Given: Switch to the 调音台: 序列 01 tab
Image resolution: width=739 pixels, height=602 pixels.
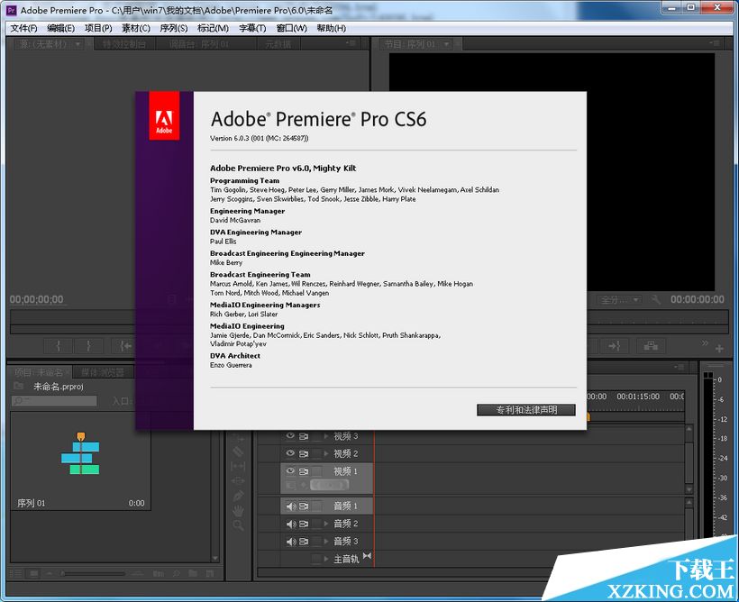Looking at the screenshot, I should click(199, 44).
